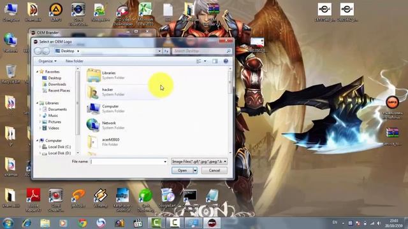The width and height of the screenshot is (408, 229).
Task: Open the Adobe Reader desktop shortcut
Action: pyautogui.click(x=33, y=199)
